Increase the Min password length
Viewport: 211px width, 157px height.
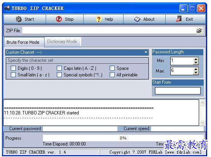tap(196, 59)
